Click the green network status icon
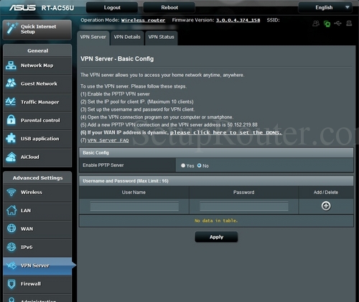The width and height of the screenshot is (359, 302). (x=327, y=24)
